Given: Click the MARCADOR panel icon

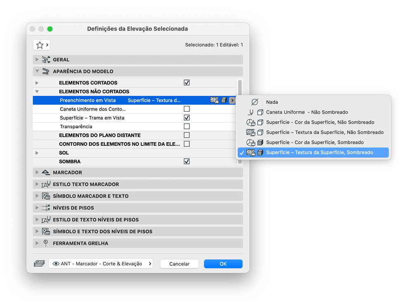Looking at the screenshot, I should (x=46, y=172).
